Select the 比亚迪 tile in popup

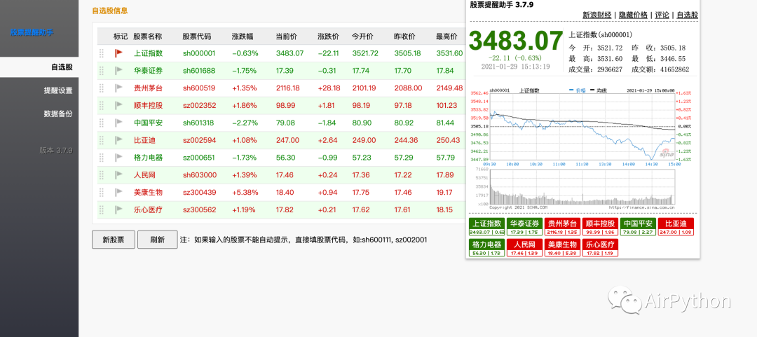click(676, 227)
